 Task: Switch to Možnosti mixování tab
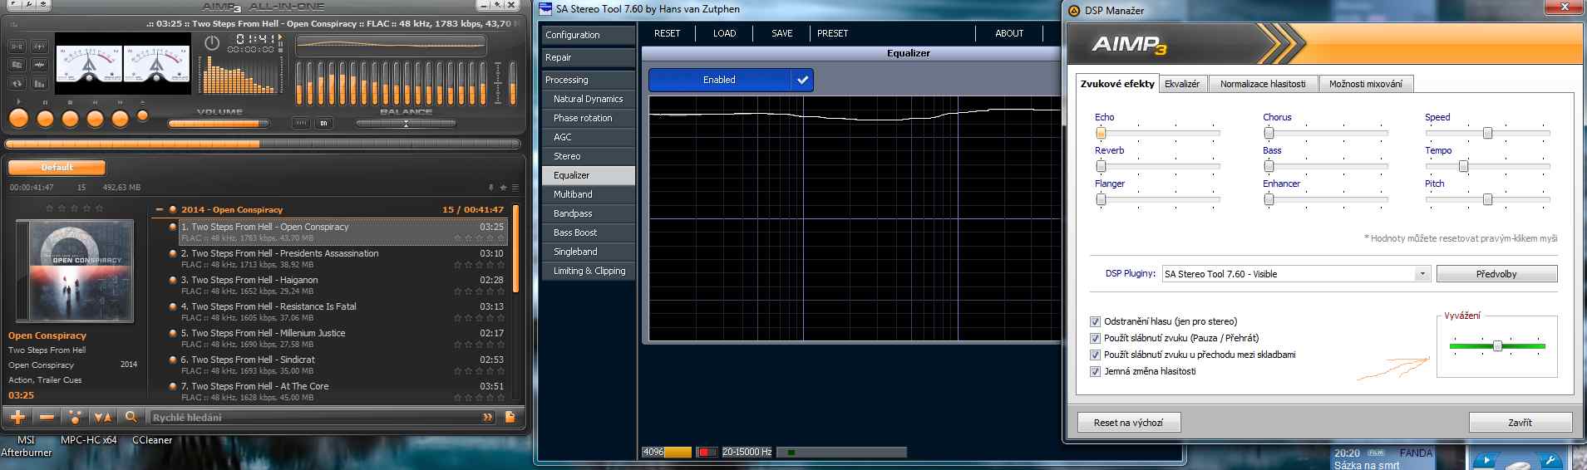[x=1365, y=84]
